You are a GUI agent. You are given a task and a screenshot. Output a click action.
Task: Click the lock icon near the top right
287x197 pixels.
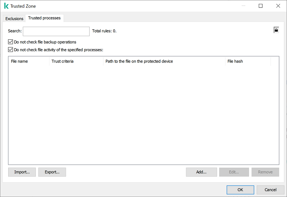[x=276, y=30]
